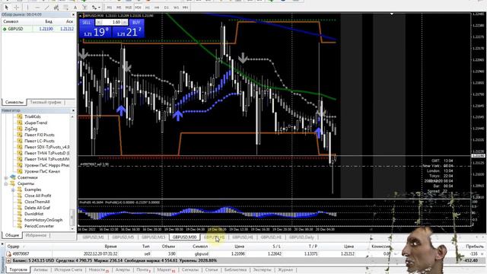Image resolution: width=487 pixels, height=274 pixels.
Task: Switch chart to D1 timeframe button
Action: tap(167, 7)
